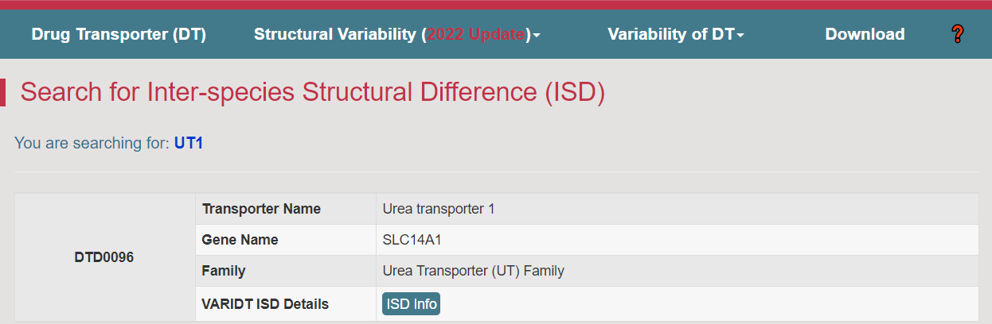Click the red 2022 Update text
The height and width of the screenshot is (324, 992).
coord(476,34)
